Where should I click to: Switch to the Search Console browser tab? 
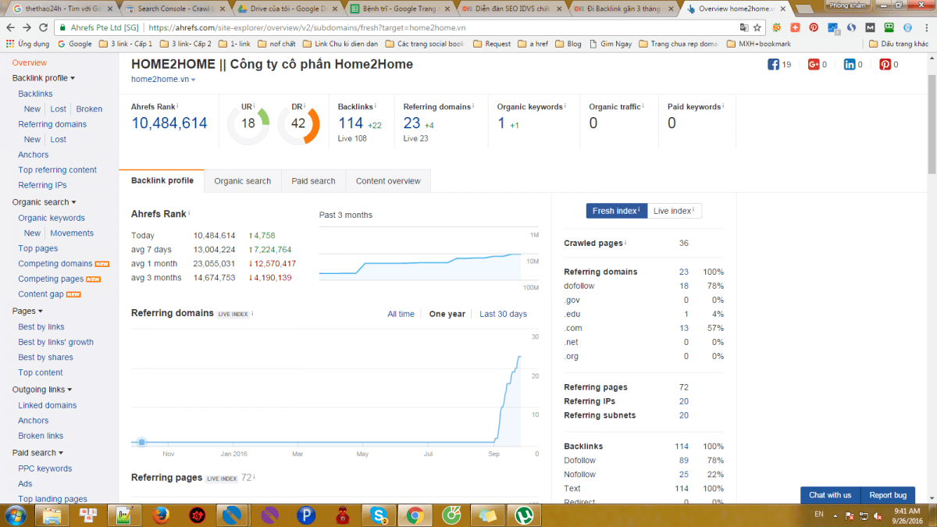point(174,9)
